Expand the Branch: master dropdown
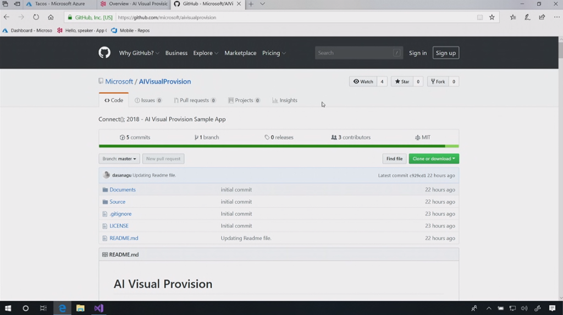The height and width of the screenshot is (315, 563). (119, 159)
